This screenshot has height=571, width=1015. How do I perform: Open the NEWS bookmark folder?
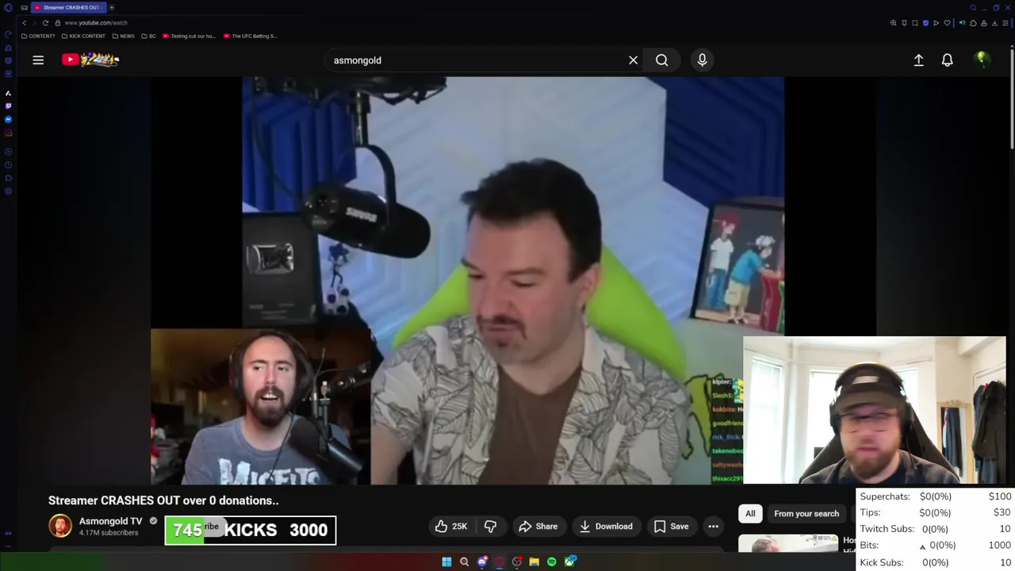tap(123, 36)
